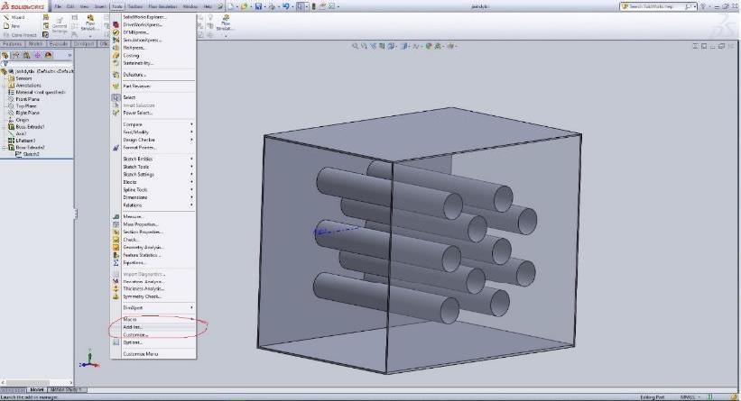
Task: Click the Section Properties icon in menu
Action: [116, 232]
